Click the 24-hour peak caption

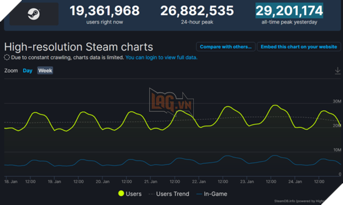tap(197, 22)
